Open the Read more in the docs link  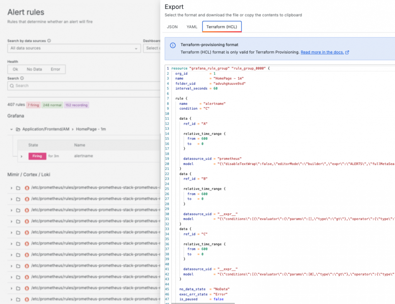click(x=322, y=52)
